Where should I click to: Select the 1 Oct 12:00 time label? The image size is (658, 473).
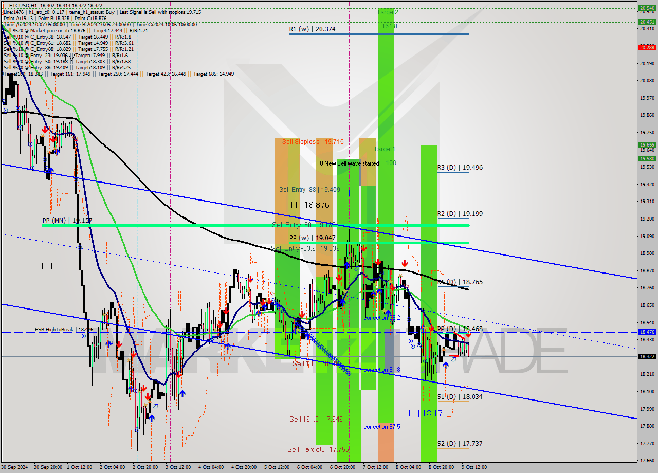80,467
